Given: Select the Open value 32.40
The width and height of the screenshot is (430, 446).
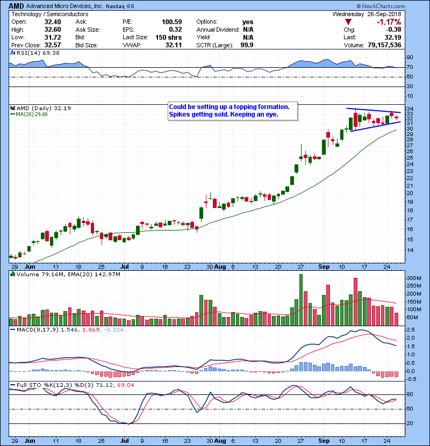Looking at the screenshot, I should click(53, 22).
